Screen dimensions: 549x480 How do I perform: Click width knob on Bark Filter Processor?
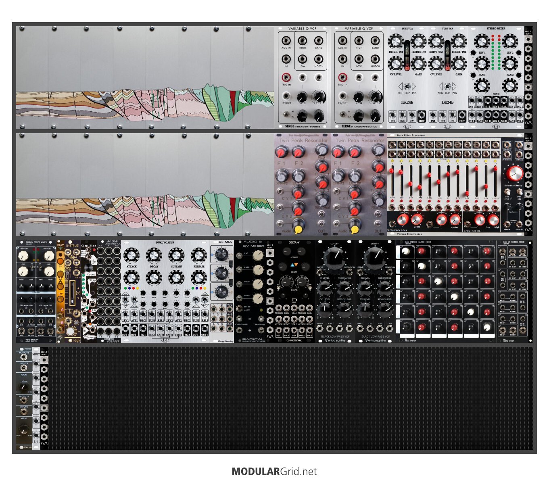tap(416, 219)
